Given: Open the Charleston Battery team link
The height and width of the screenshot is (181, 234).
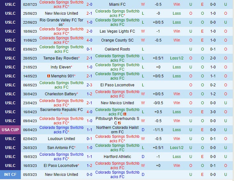Looking at the screenshot, I should 61,94.
